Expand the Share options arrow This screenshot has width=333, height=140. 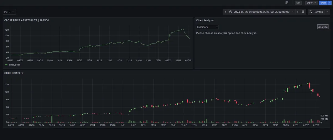coord(330,3)
